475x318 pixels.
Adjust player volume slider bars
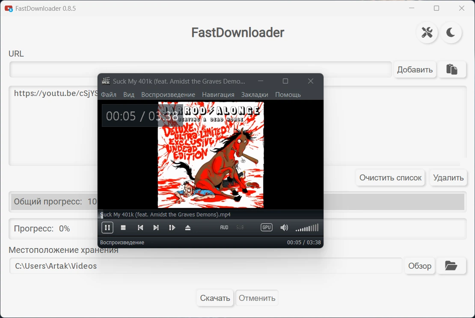coord(307,228)
